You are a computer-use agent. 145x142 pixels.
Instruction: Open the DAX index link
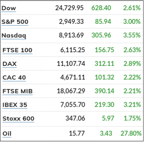(9, 64)
